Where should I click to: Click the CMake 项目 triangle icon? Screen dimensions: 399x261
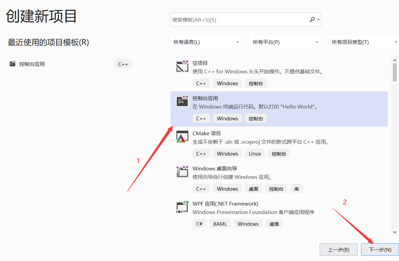(182, 137)
